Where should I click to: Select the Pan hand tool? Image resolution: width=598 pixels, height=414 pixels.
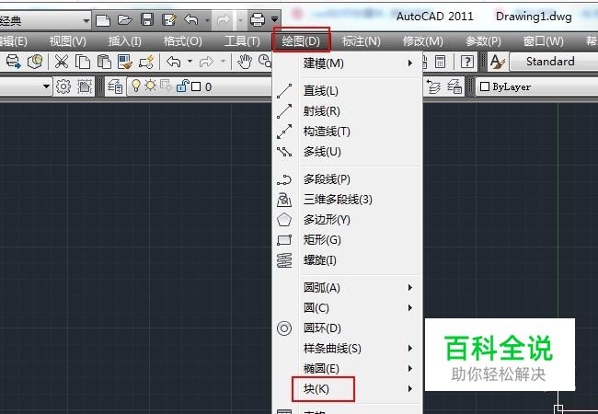(245, 62)
